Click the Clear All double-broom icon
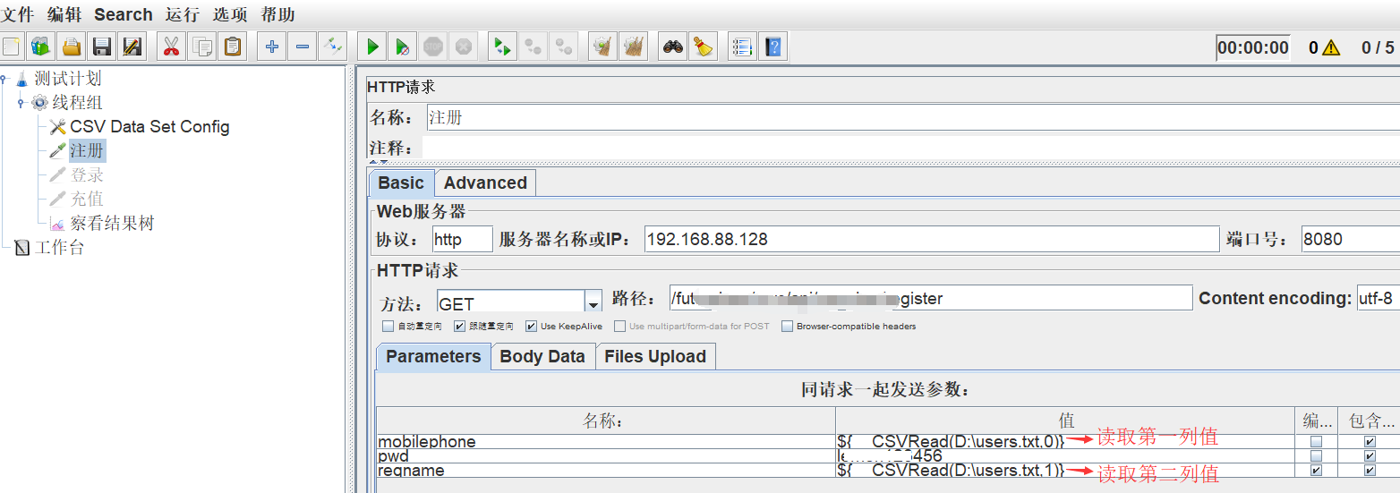This screenshot has width=1400, height=493. click(634, 47)
